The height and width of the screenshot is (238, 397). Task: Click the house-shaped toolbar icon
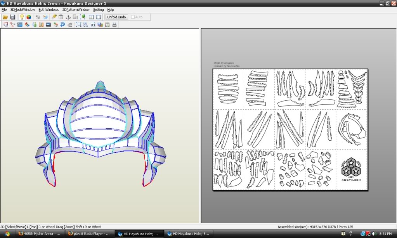click(x=55, y=24)
